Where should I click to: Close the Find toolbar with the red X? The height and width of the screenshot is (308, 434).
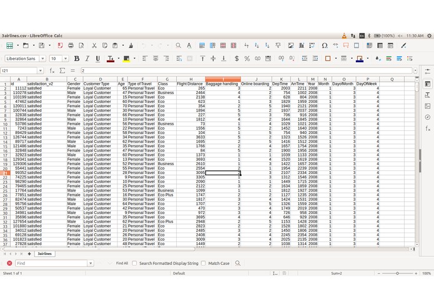(x=9, y=263)
